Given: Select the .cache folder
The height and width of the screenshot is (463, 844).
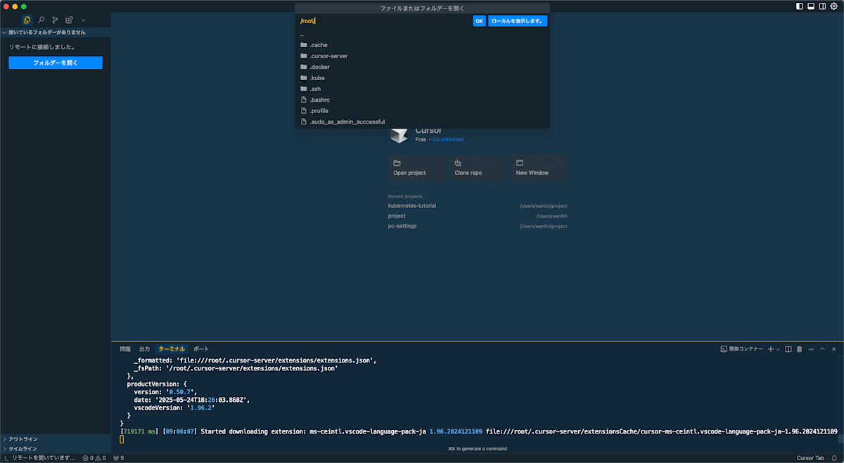Looking at the screenshot, I should point(423,45).
